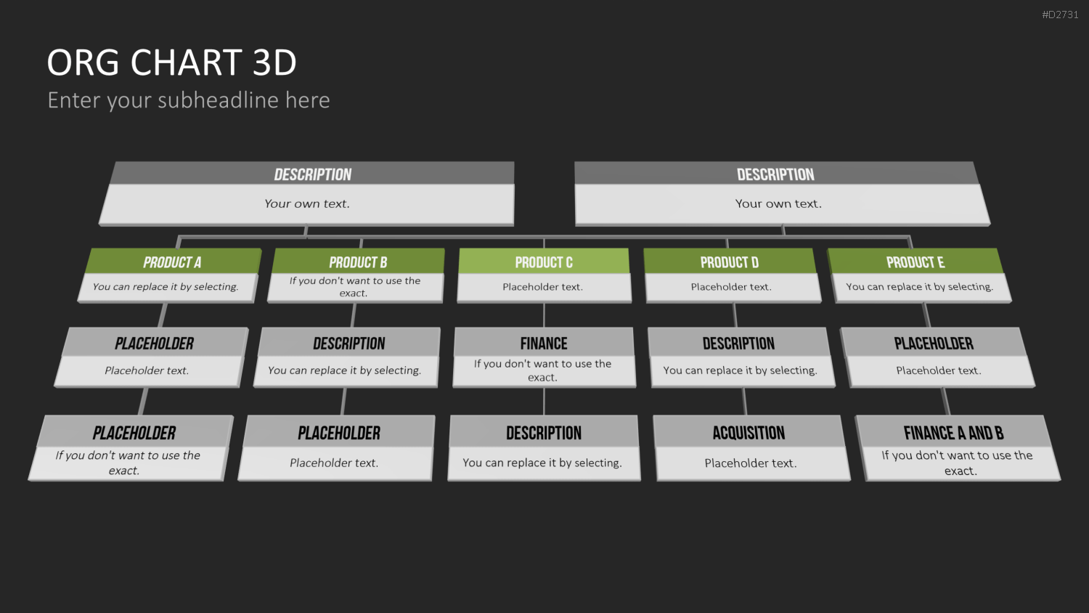This screenshot has height=613, width=1089.
Task: Click the PLACEHOLDER heading at the end of Product B's chain
Action: tap(339, 433)
